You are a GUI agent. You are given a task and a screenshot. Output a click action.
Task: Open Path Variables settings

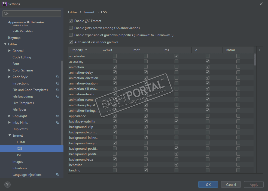(23, 31)
